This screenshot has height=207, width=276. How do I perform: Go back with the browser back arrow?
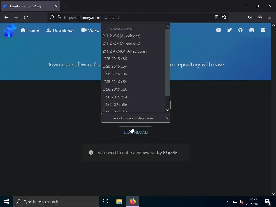(6, 18)
